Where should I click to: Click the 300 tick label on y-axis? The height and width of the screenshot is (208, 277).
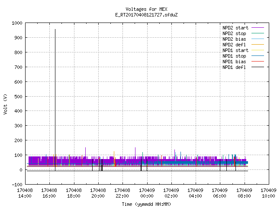coord(18,126)
